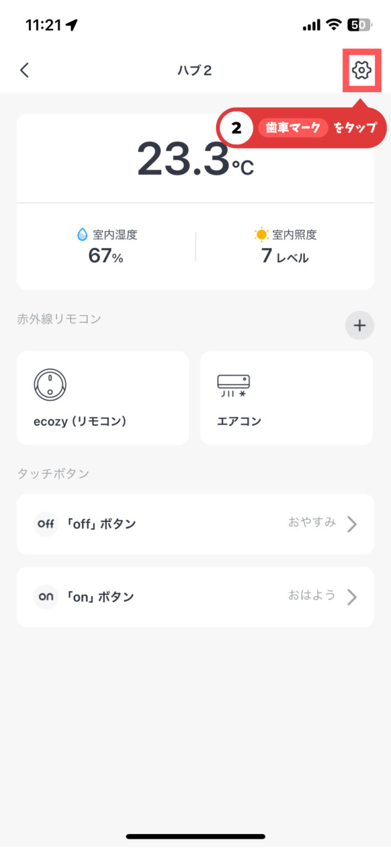Open the エアコン remote card

[286, 397]
